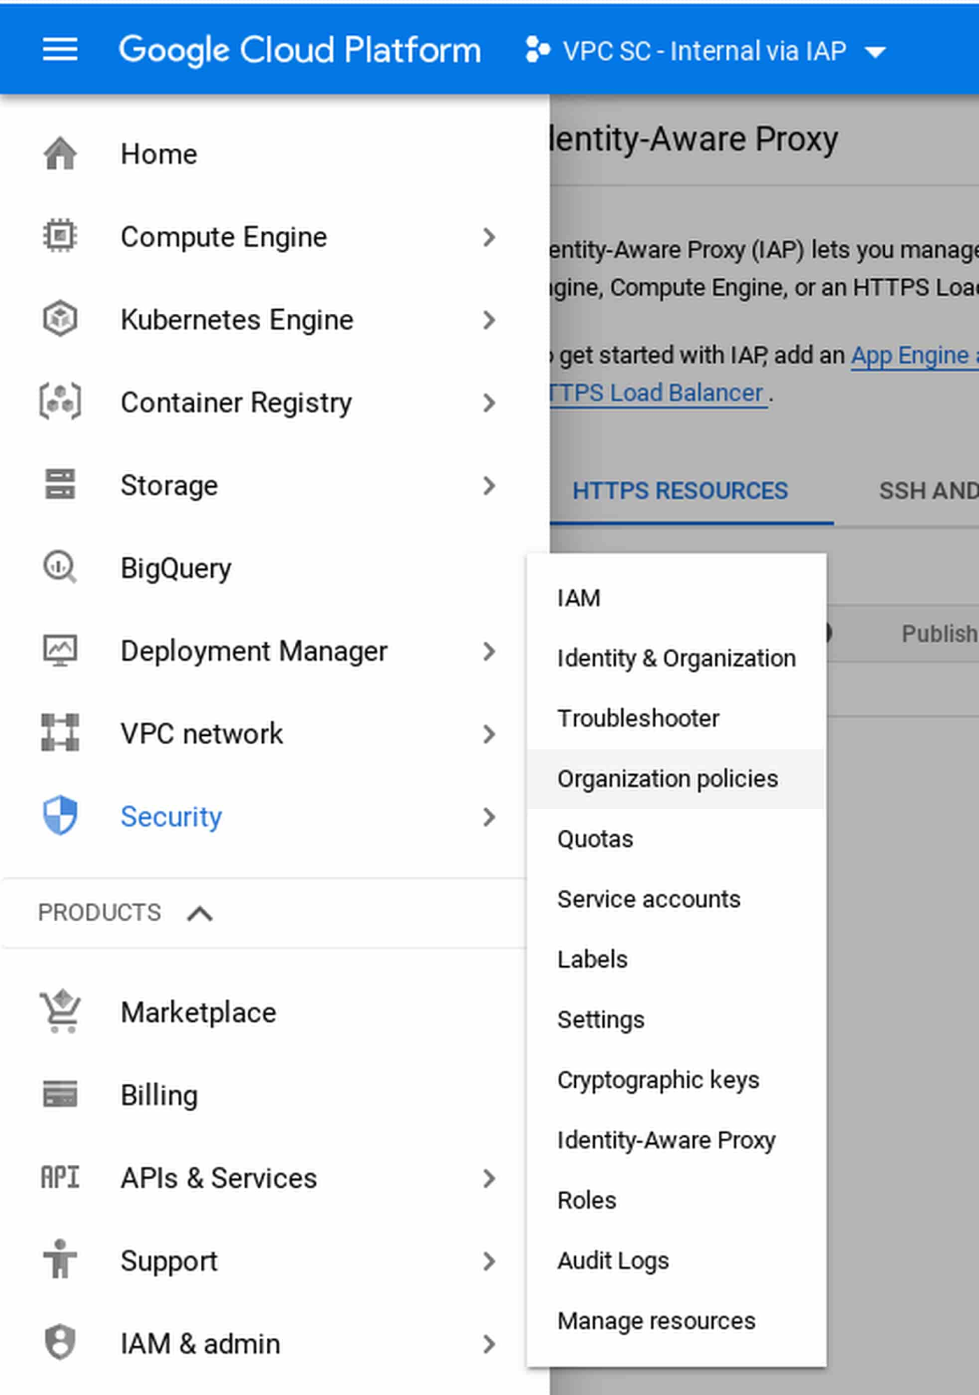Expand Compute Engine submenu chevron
This screenshot has width=979, height=1395.
click(489, 237)
